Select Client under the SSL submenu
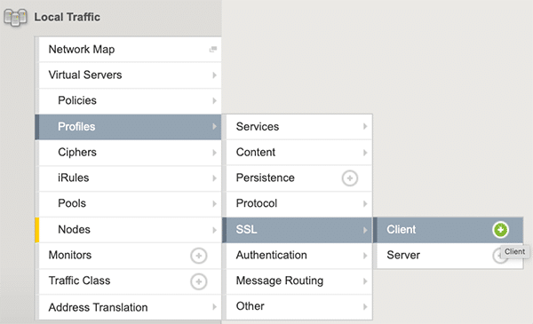The height and width of the screenshot is (324, 533). [x=448, y=230]
